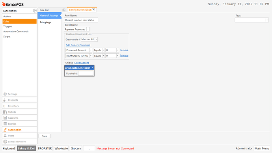The height and width of the screenshot is (153, 272).
Task: Open Samba Network via the globe icon
Action: tap(5, 142)
